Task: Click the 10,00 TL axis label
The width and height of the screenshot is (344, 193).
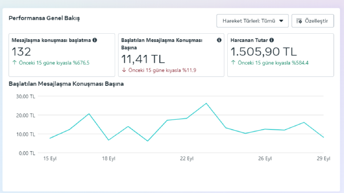Action: pyautogui.click(x=26, y=134)
